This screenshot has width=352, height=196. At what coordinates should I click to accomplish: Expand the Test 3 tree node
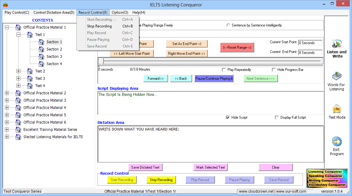(x=18, y=79)
